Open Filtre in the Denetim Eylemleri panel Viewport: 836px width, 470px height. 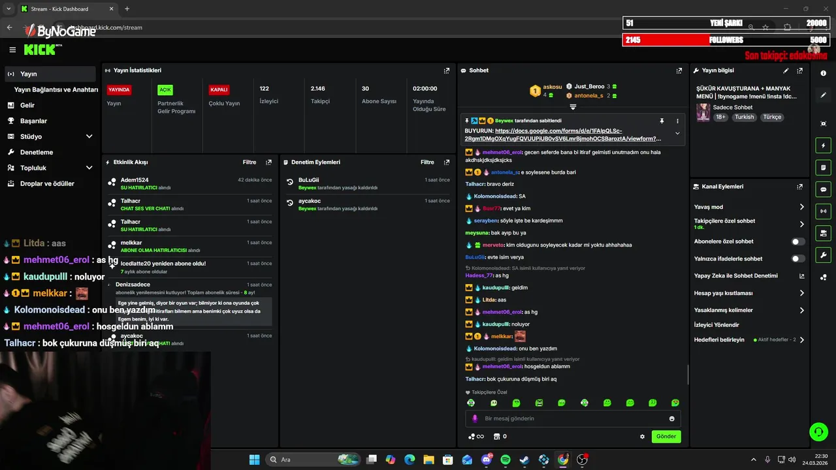click(427, 162)
